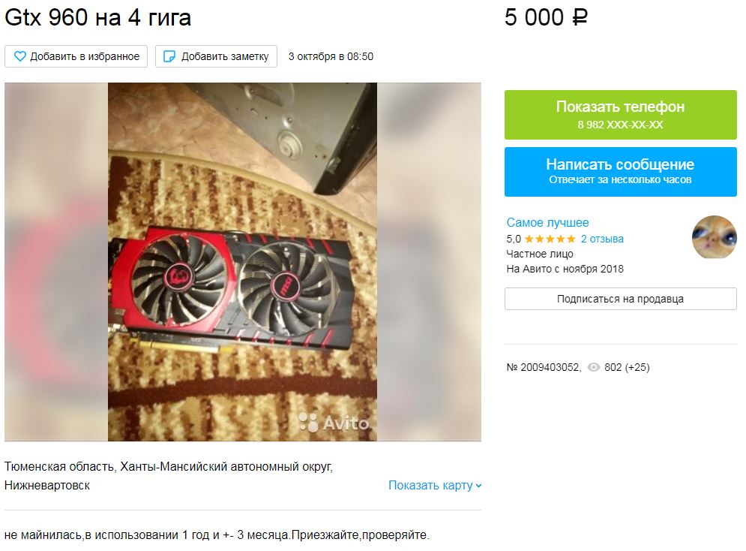746x551 pixels.
Task: Click the eye views counter icon
Action: (x=593, y=367)
